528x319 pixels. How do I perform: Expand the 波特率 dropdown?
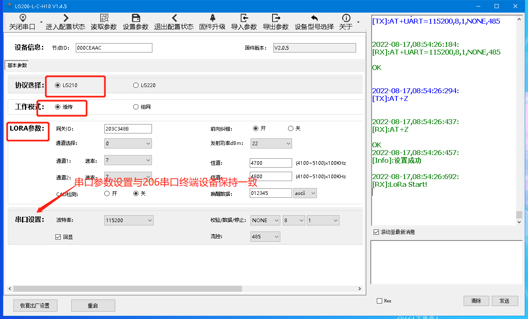pos(129,221)
